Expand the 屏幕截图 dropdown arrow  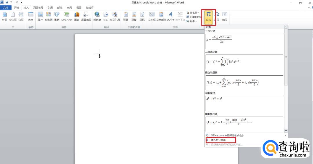(x=86, y=23)
